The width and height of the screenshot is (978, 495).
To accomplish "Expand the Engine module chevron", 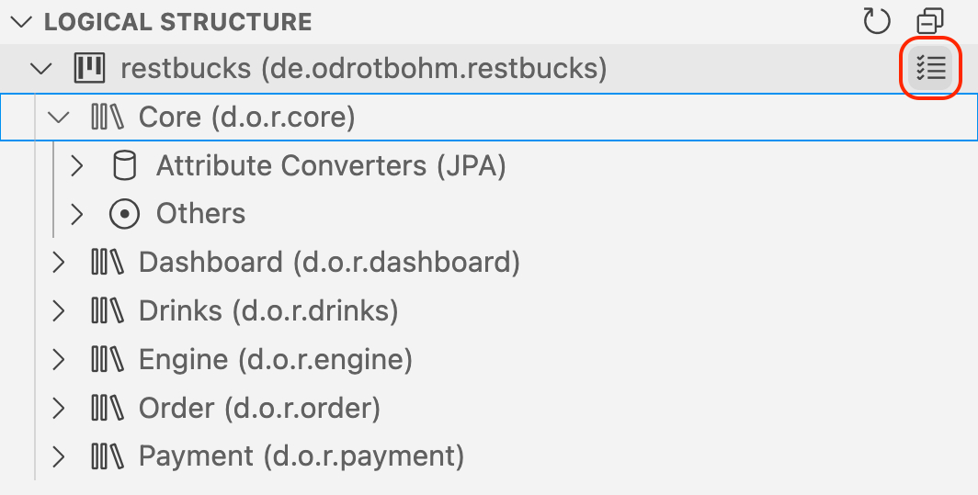I will [59, 359].
